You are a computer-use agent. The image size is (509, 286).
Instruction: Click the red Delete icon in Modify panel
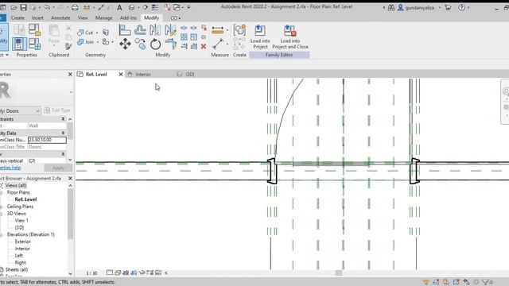pyautogui.click(x=204, y=46)
